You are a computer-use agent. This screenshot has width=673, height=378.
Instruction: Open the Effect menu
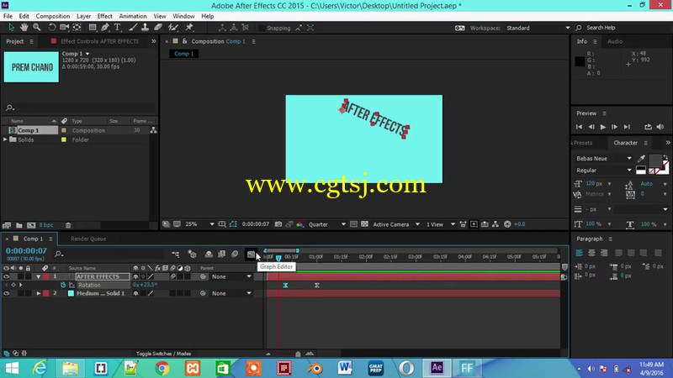click(104, 16)
